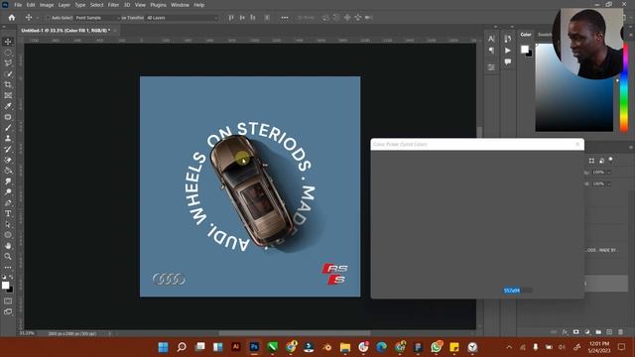Reset default foreground and background colors
The image size is (635, 357).
[4, 278]
